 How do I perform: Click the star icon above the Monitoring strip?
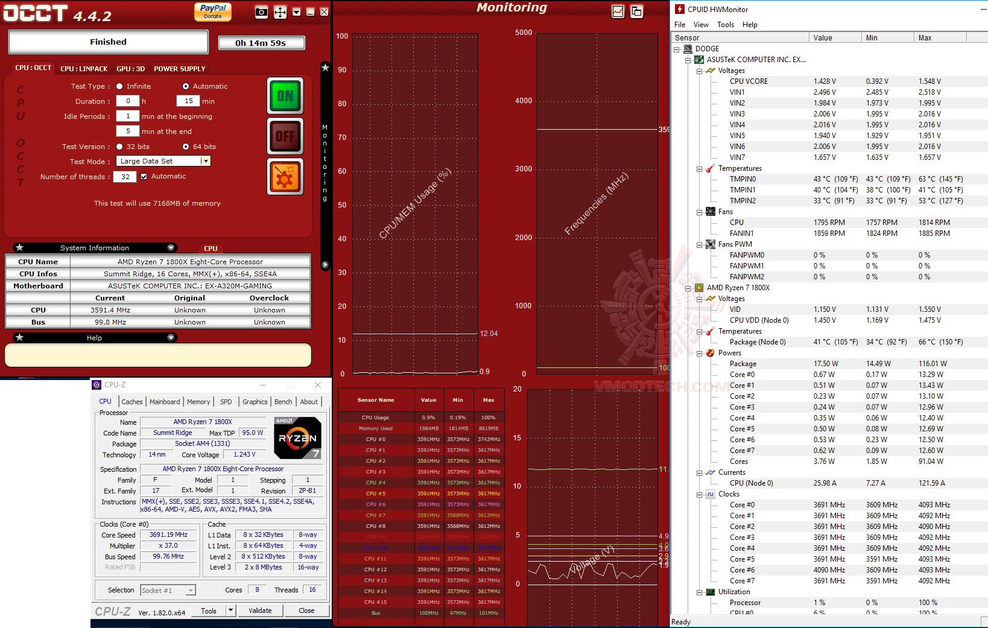(325, 68)
